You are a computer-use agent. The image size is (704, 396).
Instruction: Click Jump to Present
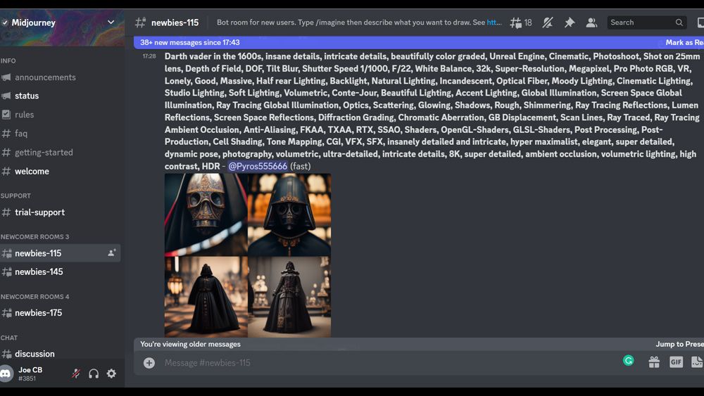tap(680, 344)
